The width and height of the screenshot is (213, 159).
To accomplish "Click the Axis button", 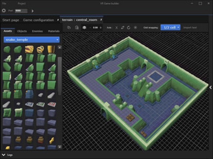I will (109, 28).
